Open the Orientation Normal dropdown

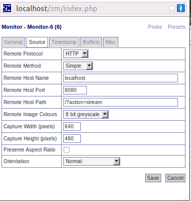(91, 161)
